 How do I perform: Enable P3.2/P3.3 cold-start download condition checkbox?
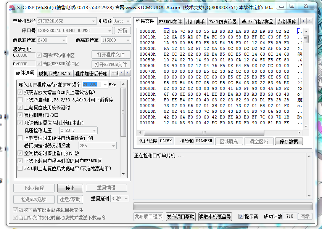pos(20,100)
